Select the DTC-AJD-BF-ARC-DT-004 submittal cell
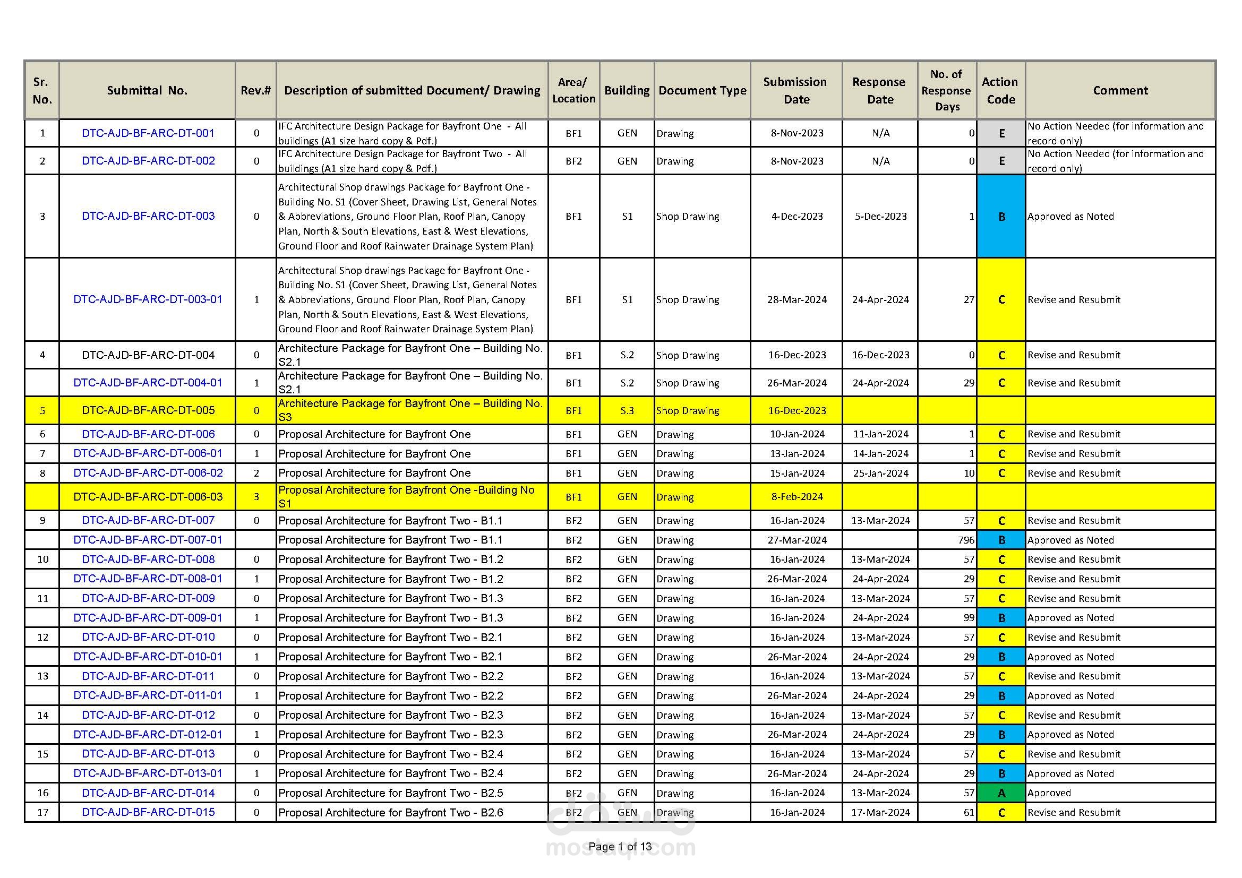1242x878 pixels. [148, 355]
